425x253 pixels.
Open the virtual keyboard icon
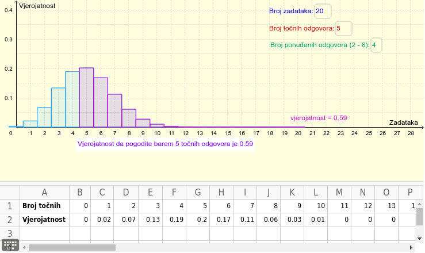pyautogui.click(x=10, y=245)
